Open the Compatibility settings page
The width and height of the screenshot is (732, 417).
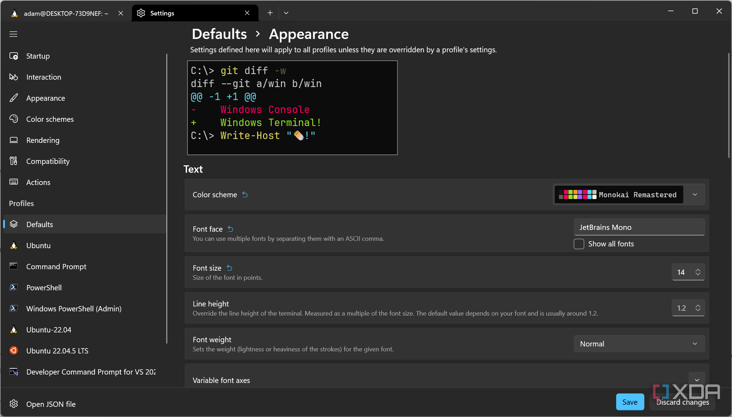point(84,161)
